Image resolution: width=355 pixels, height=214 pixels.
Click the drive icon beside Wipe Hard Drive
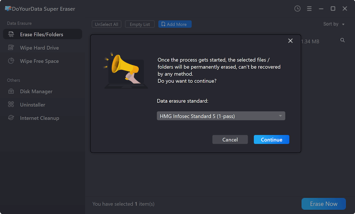click(x=11, y=48)
